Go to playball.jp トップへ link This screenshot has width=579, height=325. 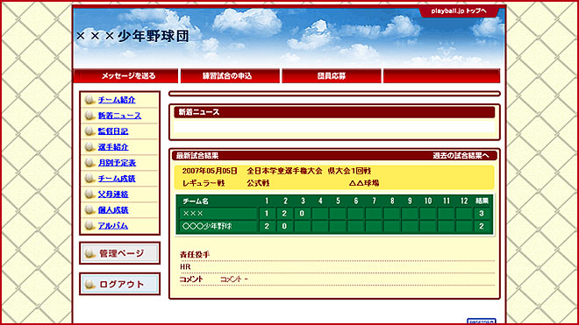459,11
